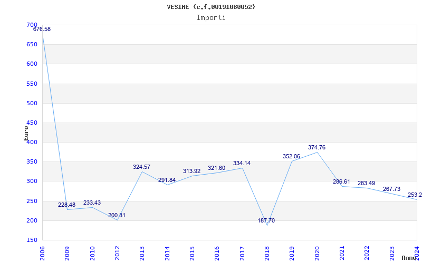Click the 300 y-axis tick label
The height and width of the screenshot is (263, 422).
coord(32,181)
